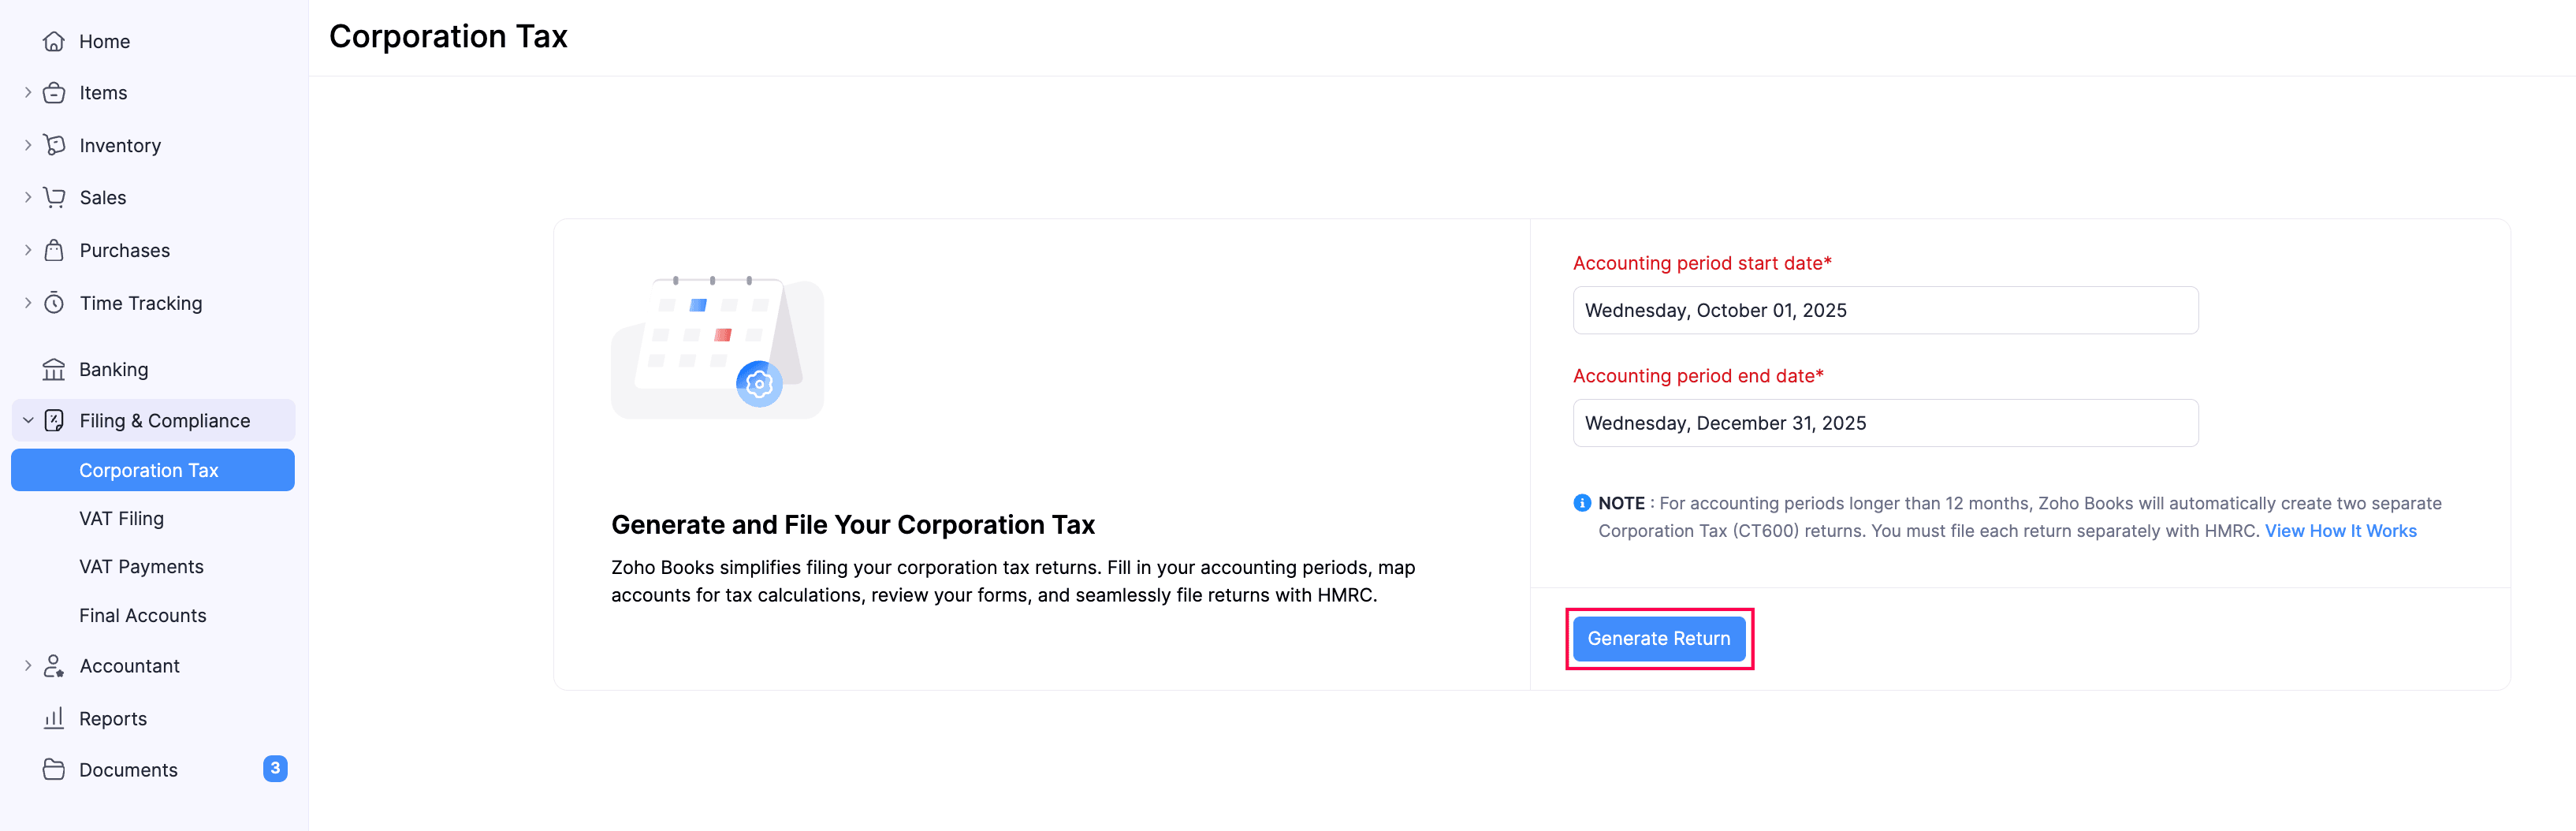2576x831 pixels.
Task: Select VAT Payments from sidebar
Action: click(x=141, y=566)
